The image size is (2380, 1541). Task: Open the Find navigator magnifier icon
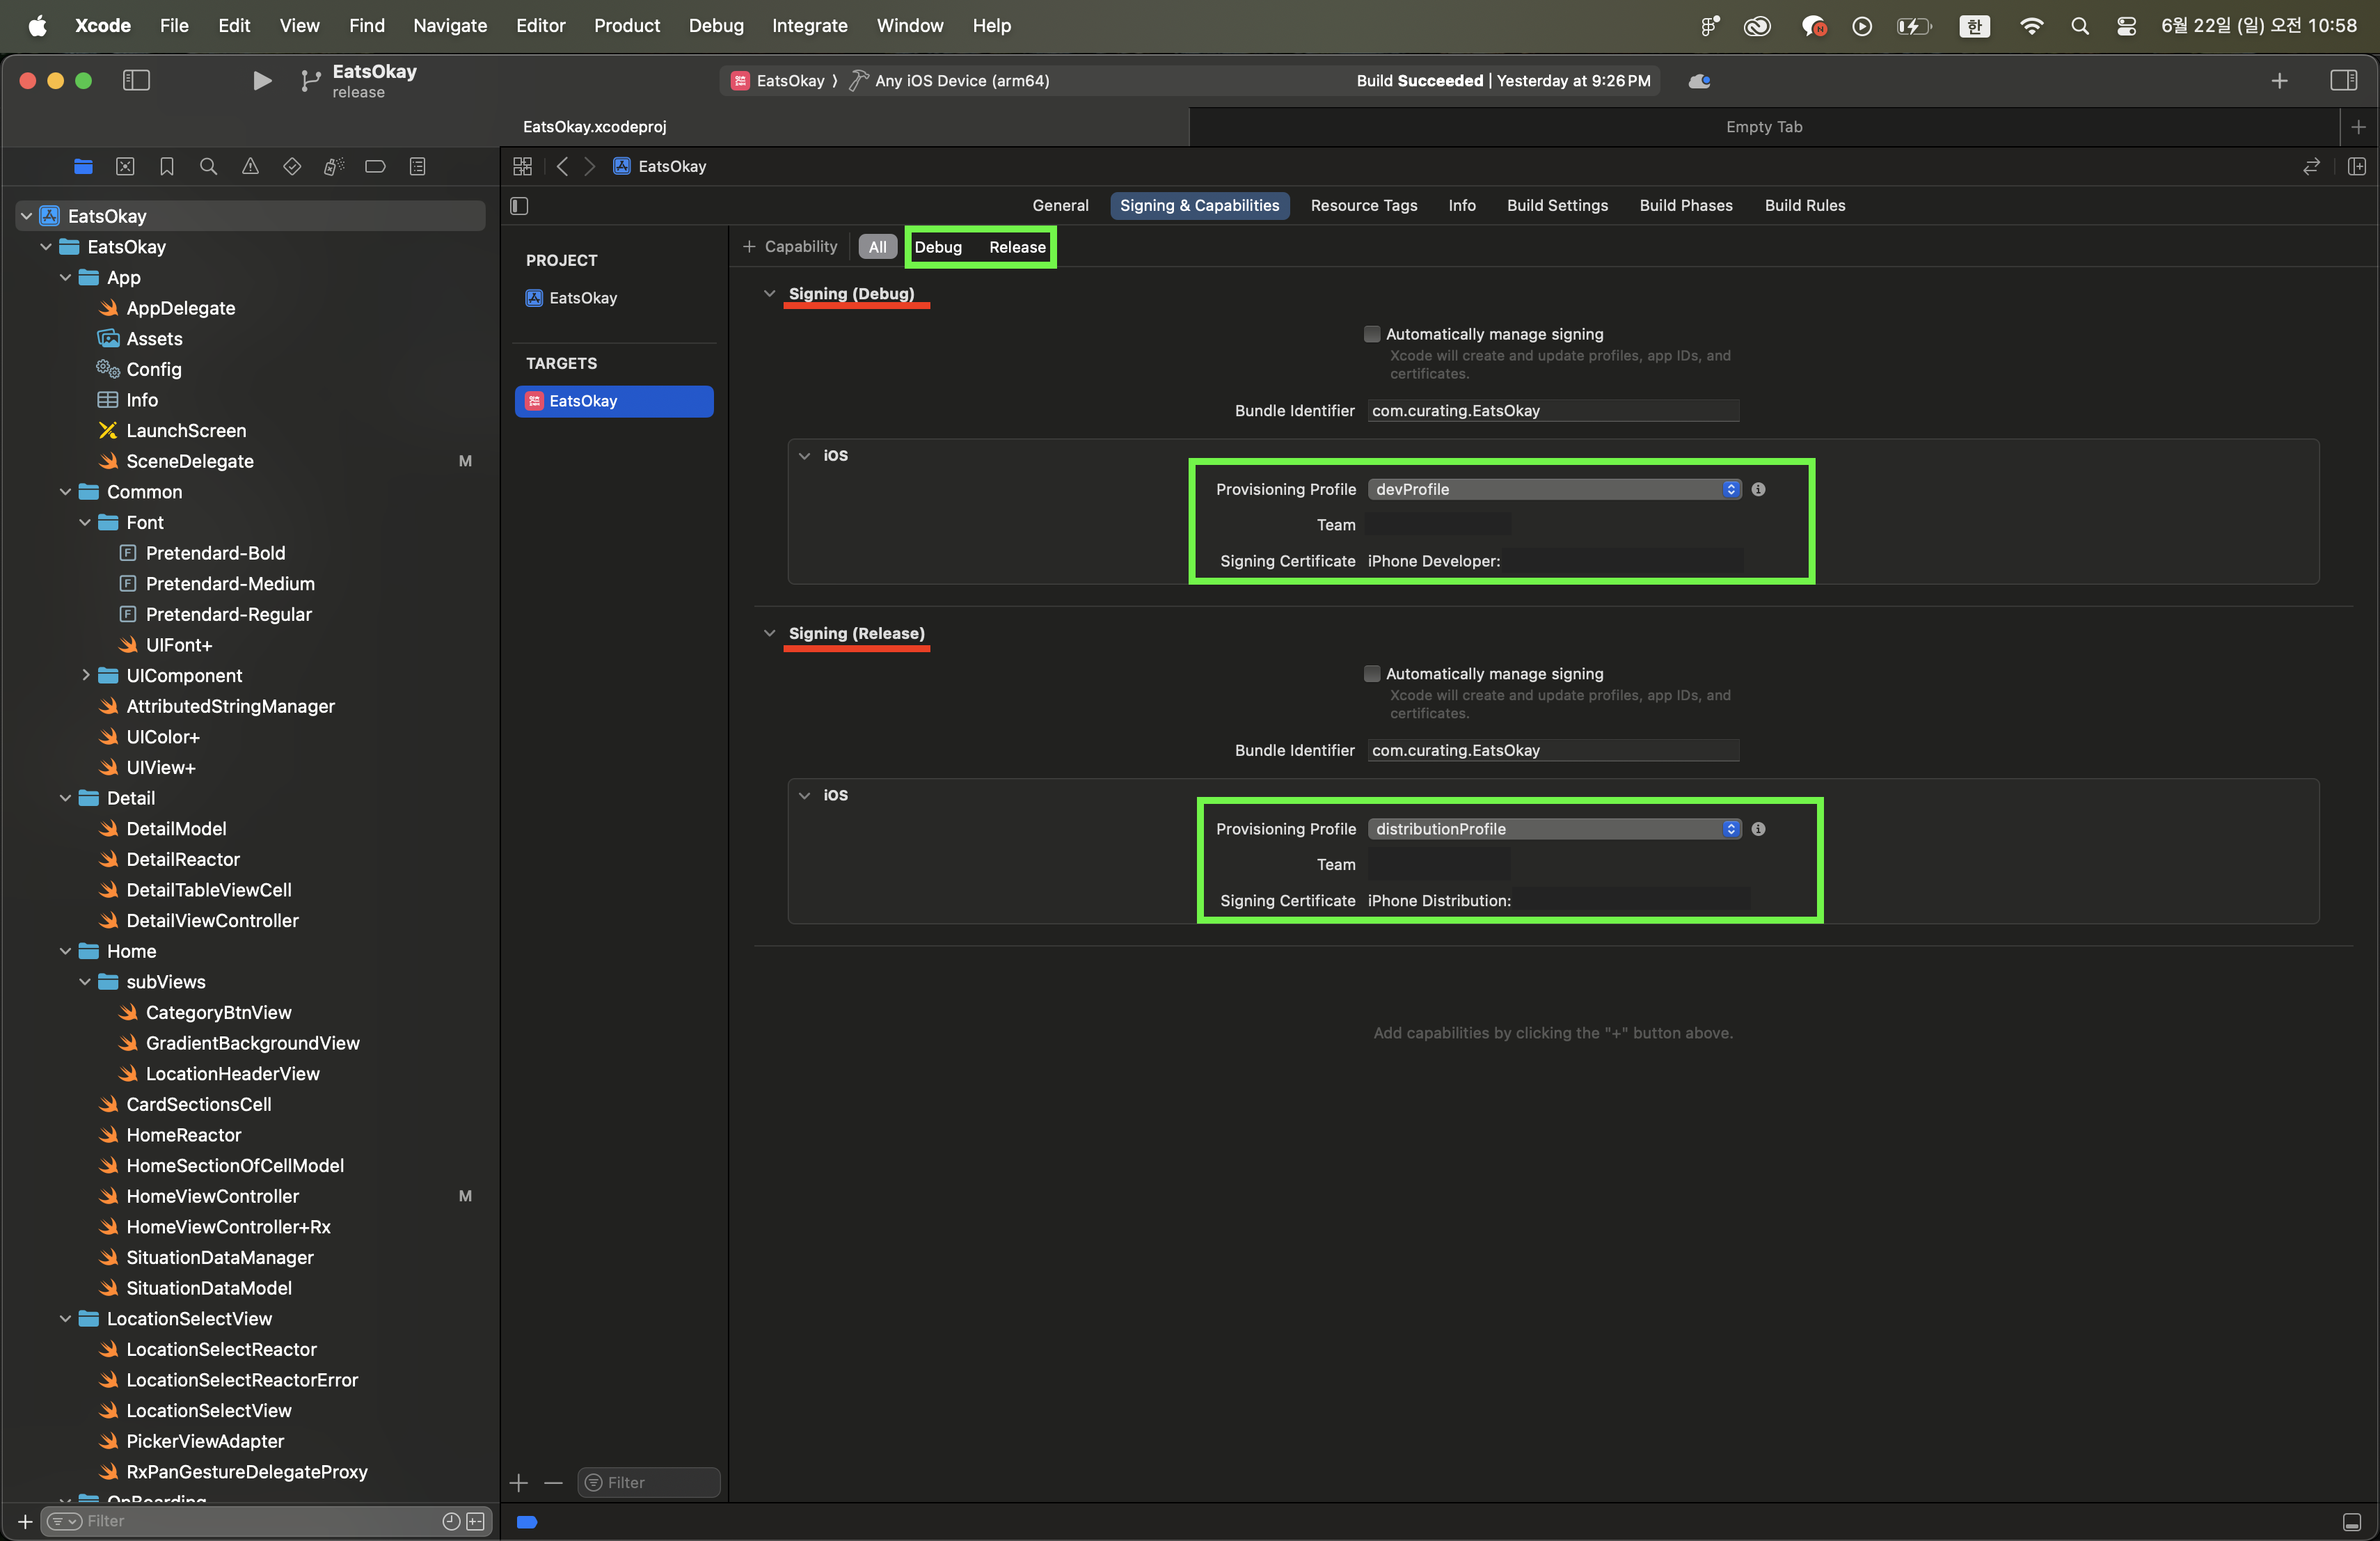(208, 166)
